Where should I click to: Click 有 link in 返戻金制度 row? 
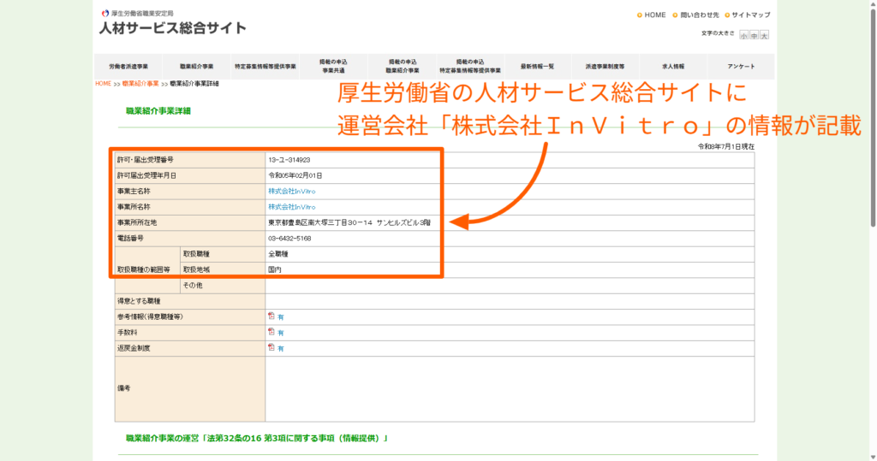click(281, 349)
